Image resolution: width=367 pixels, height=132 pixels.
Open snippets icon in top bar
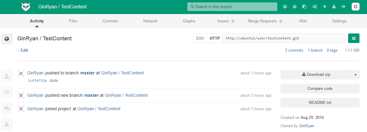(305, 7)
